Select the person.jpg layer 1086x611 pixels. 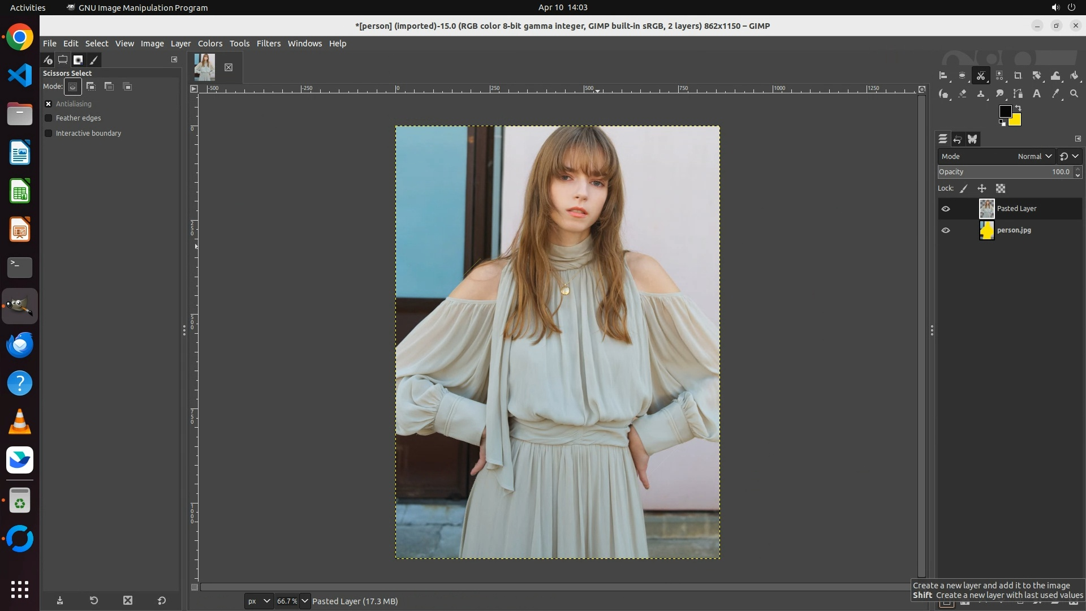[1014, 230]
